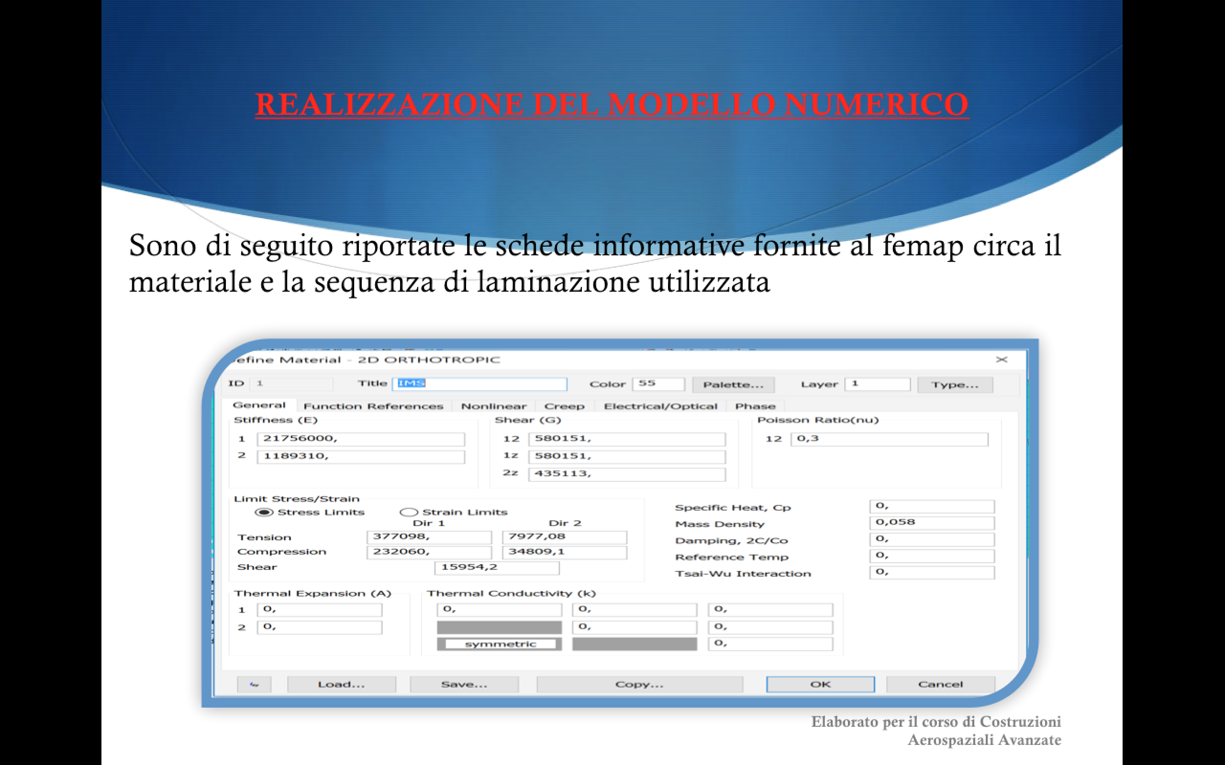Screen dimensions: 1225x765
Task: Click the Palette... button
Action: (733, 385)
